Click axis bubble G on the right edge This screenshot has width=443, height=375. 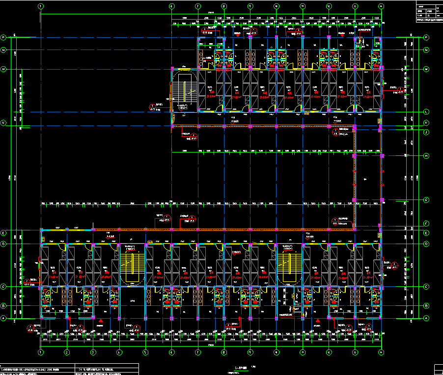(x=426, y=200)
